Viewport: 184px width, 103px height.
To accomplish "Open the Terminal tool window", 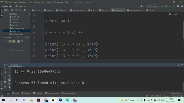I will pyautogui.click(x=37, y=93).
